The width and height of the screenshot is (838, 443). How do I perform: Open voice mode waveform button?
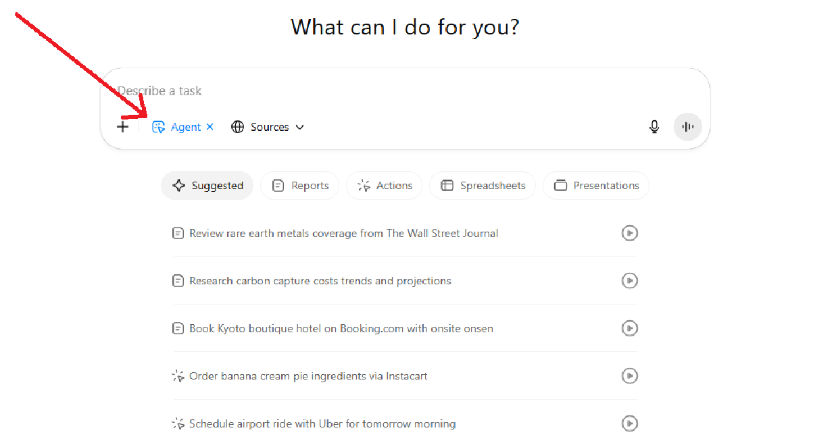pyautogui.click(x=688, y=126)
